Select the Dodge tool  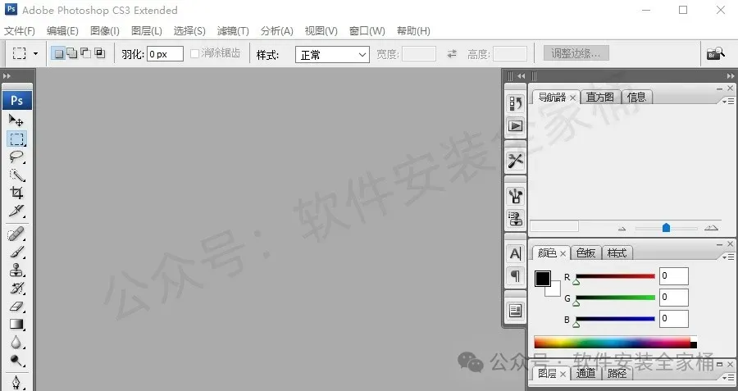[x=16, y=361]
